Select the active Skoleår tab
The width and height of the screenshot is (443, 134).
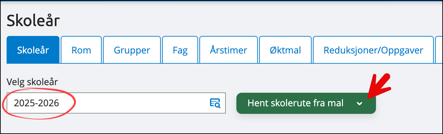point(33,50)
